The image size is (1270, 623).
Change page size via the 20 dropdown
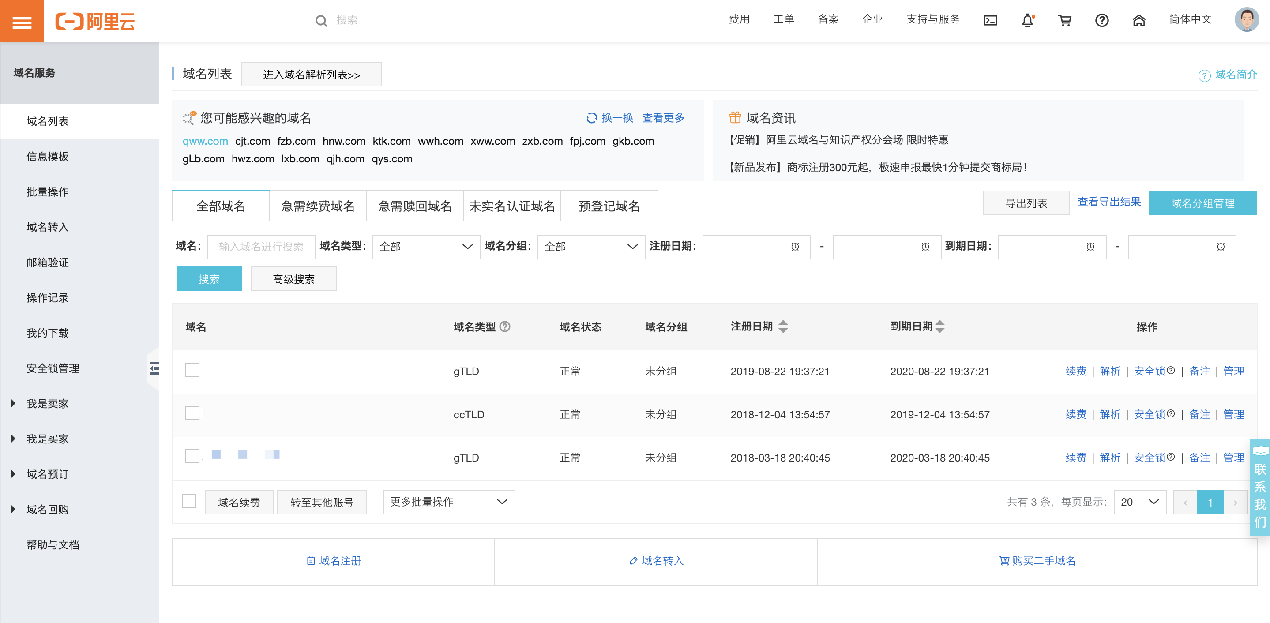coord(1139,502)
